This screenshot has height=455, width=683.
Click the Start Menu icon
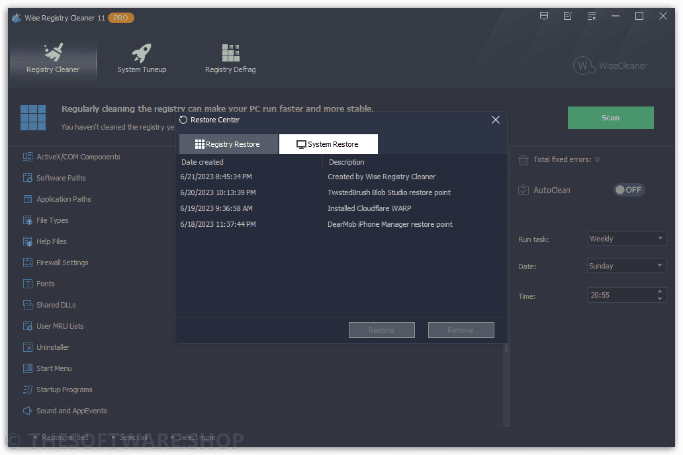click(27, 368)
